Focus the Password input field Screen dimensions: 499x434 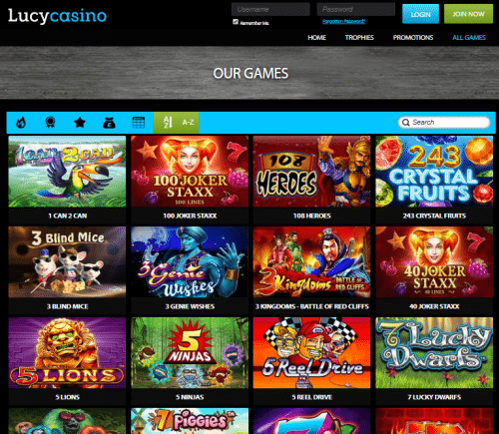(x=356, y=9)
